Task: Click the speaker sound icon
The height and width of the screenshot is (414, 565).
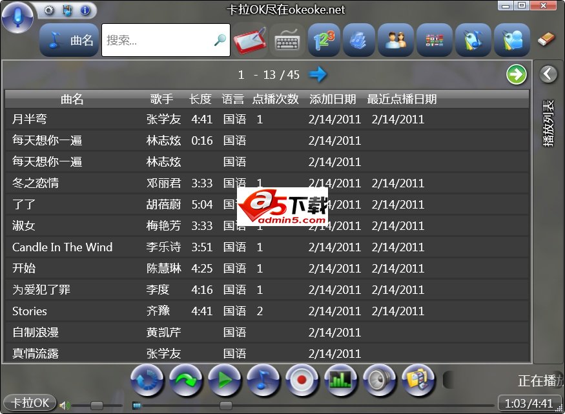Action: point(380,380)
